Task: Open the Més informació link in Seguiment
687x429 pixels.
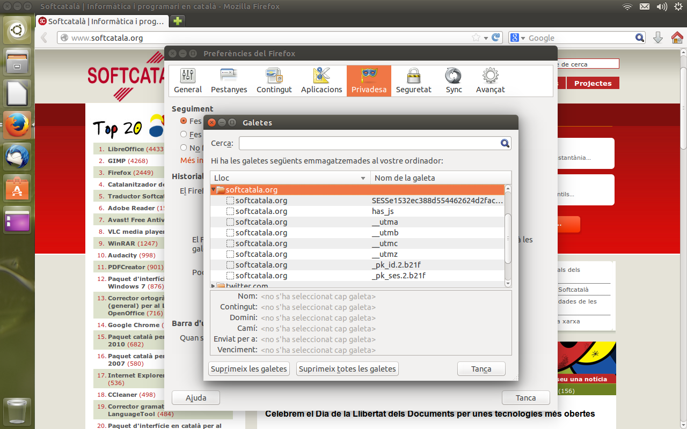Action: point(192,160)
